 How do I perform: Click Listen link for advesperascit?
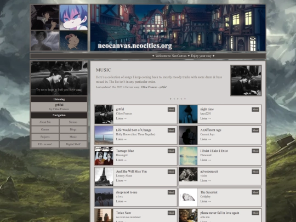206,180
